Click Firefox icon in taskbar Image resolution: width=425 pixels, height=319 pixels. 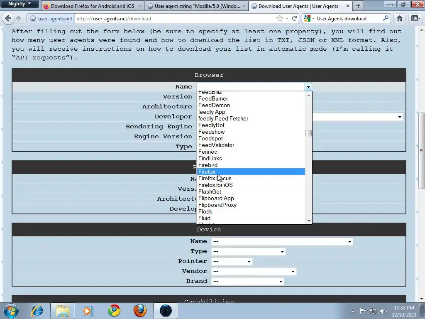[140, 311]
